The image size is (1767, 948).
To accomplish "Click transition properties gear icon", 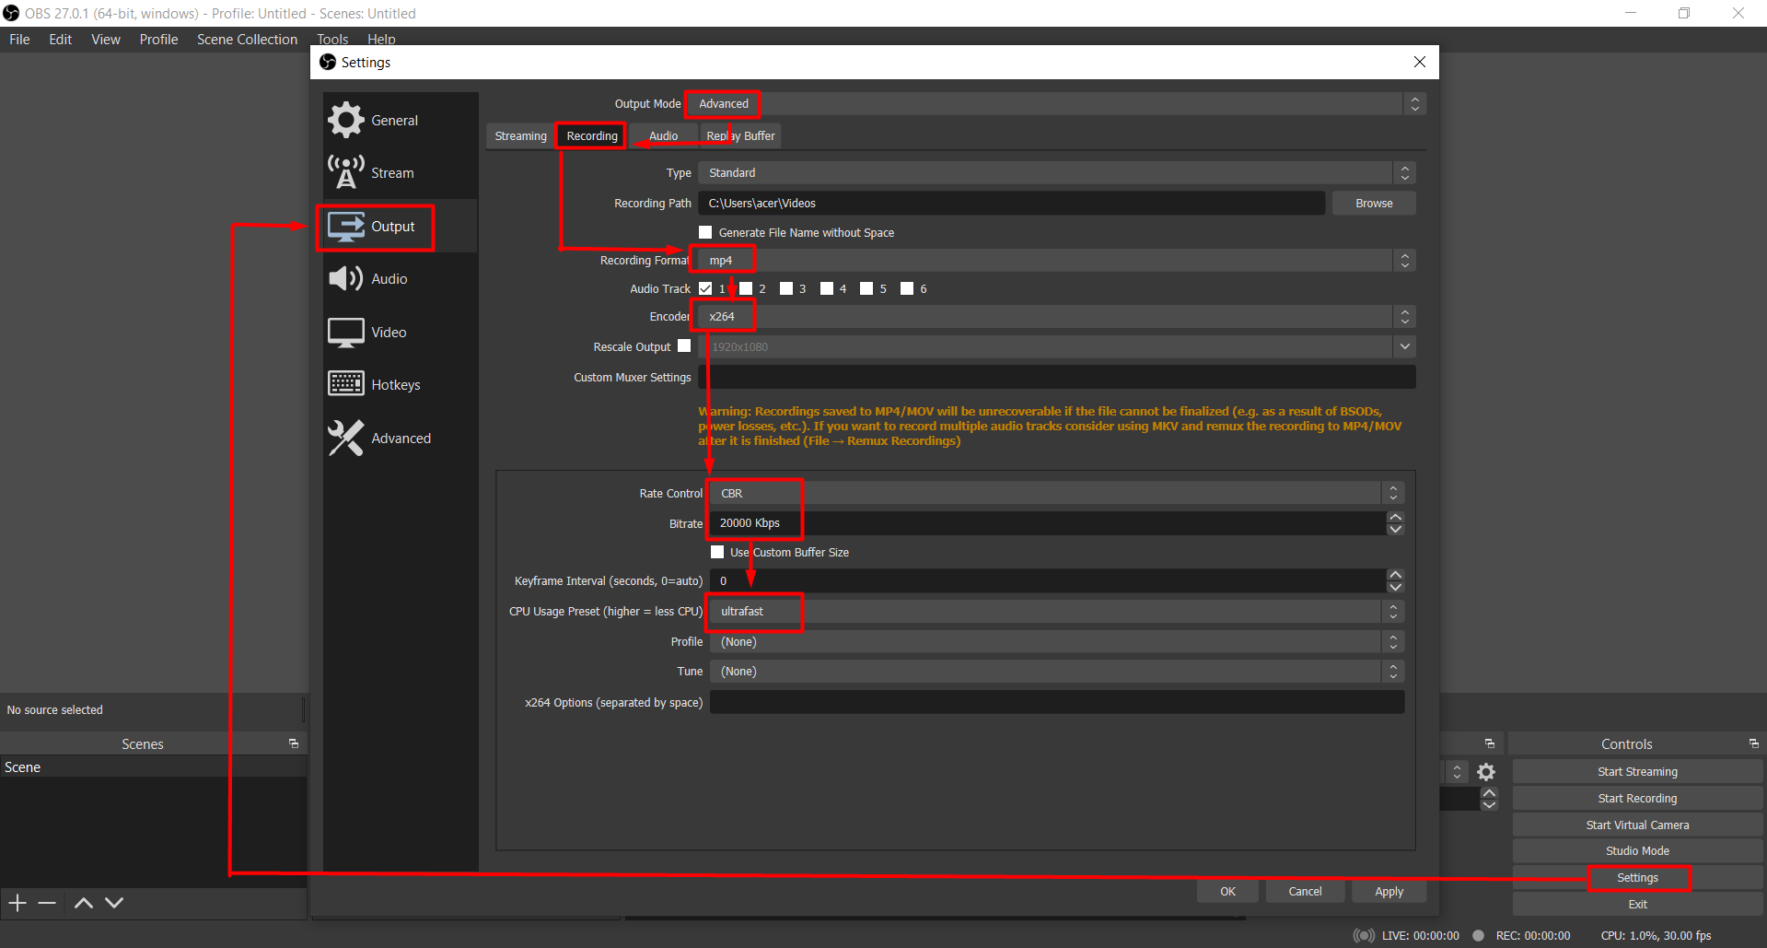I will click(1486, 772).
